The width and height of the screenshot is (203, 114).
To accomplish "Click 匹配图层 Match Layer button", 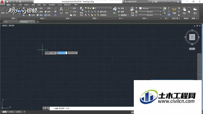I will pos(102,15).
